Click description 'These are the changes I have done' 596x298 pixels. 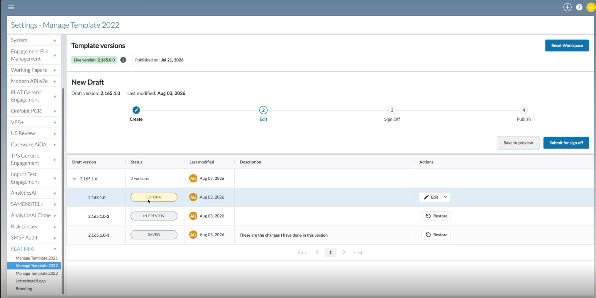283,235
